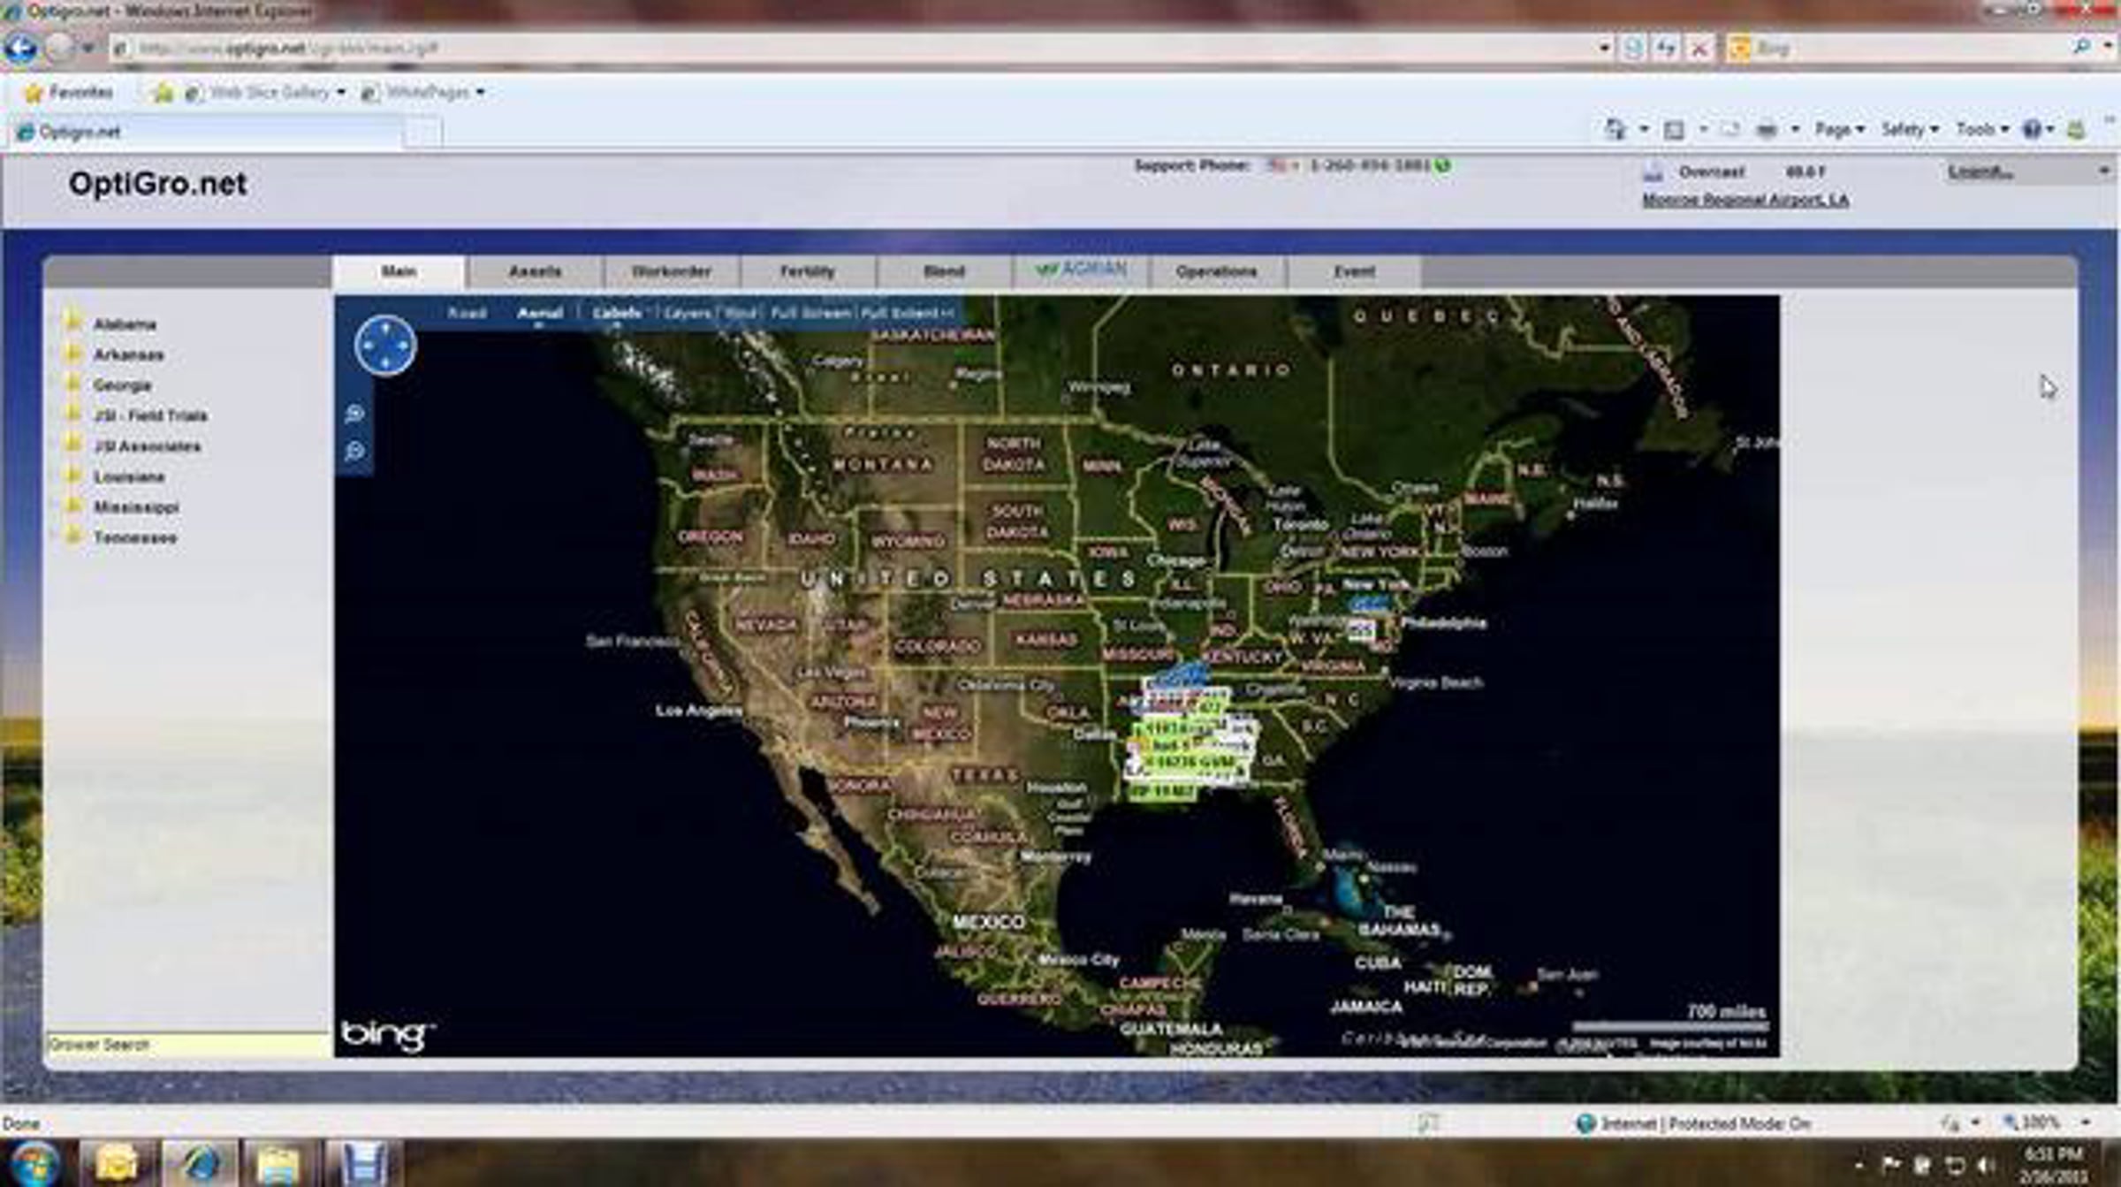Click the Bing logo on map
2121x1187 pixels.
pyautogui.click(x=387, y=1034)
